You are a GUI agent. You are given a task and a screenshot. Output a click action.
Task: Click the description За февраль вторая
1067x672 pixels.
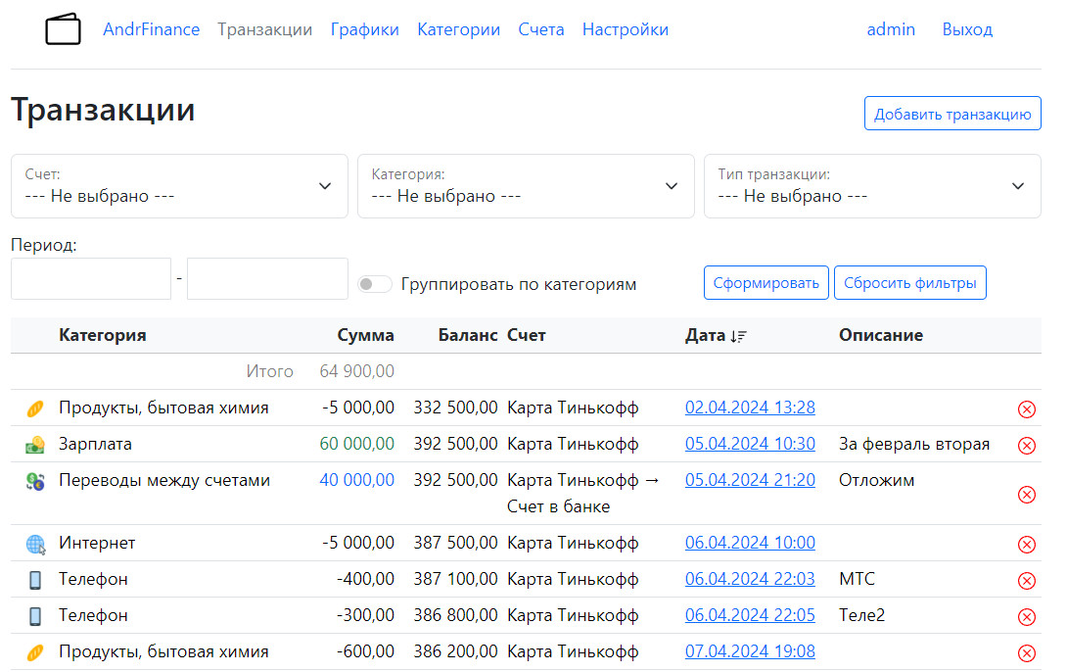coord(914,444)
